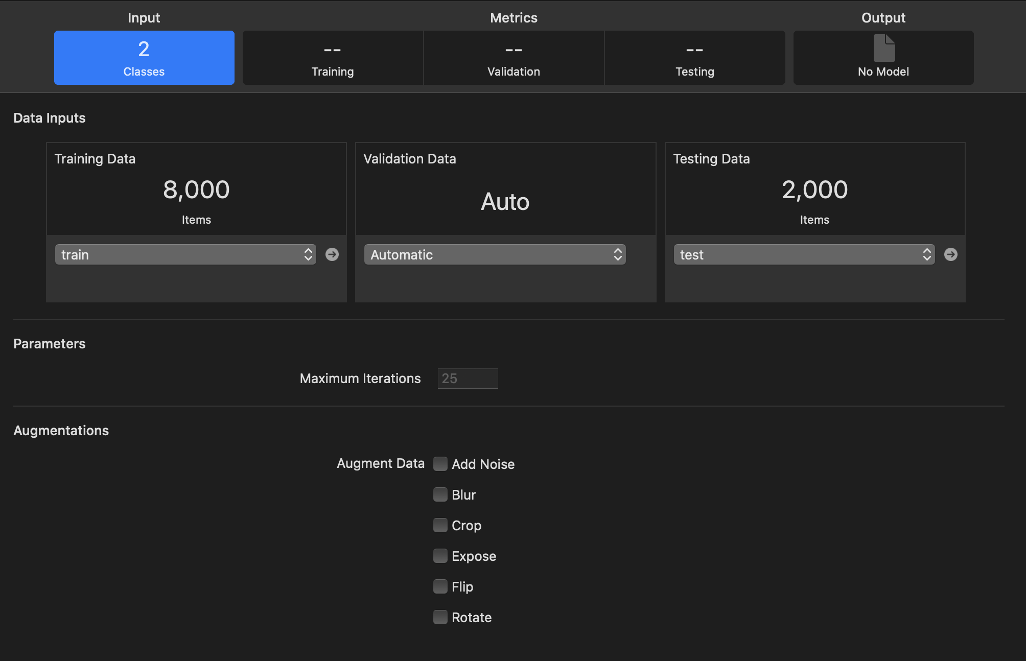Enable the Expose augmentation option
This screenshot has width=1026, height=661.
(440, 556)
